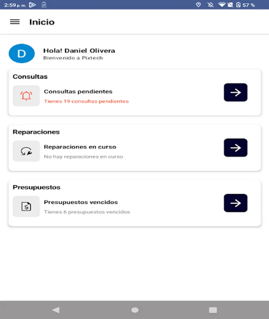Open the Consultas pendientes bell icon
Image resolution: width=269 pixels, height=319 pixels.
(x=26, y=96)
